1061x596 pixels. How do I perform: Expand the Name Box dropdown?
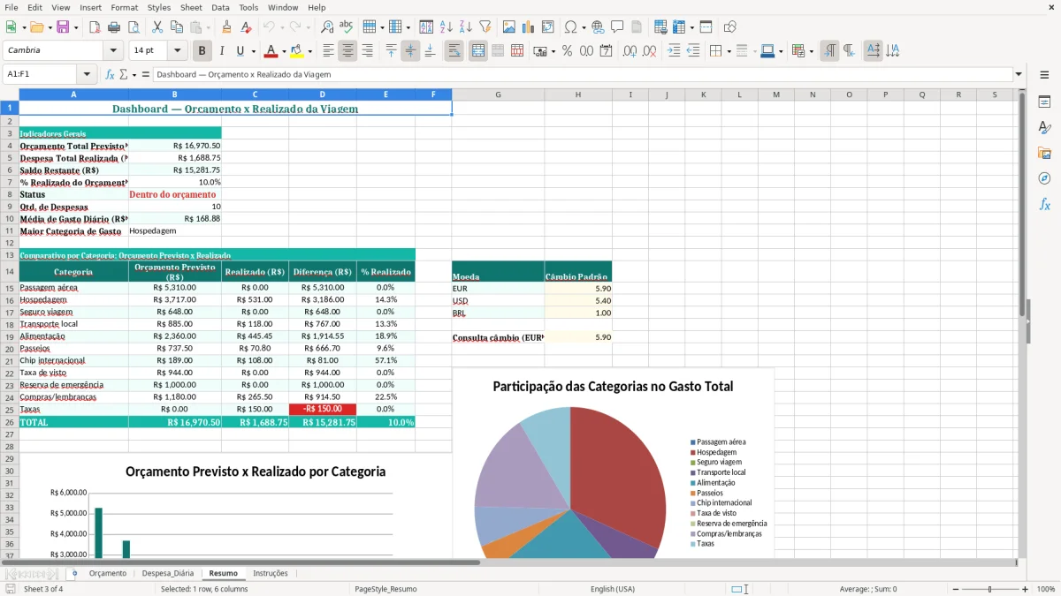(x=87, y=74)
